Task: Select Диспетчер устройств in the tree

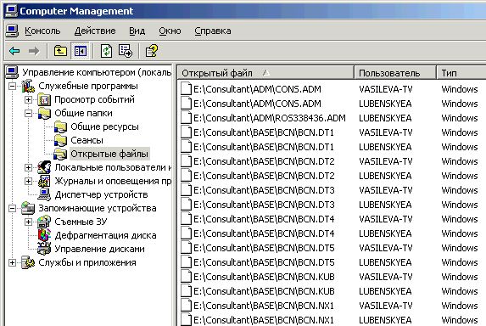Action: click(x=101, y=194)
